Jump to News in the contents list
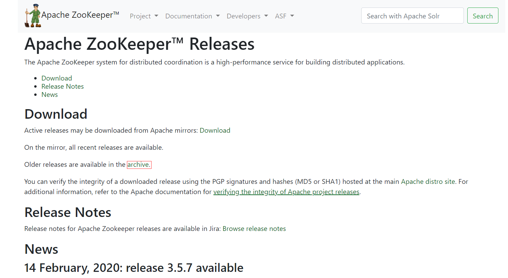The width and height of the screenshot is (508, 278). click(x=50, y=94)
